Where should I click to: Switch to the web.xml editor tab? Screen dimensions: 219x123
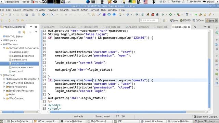tap(48, 27)
